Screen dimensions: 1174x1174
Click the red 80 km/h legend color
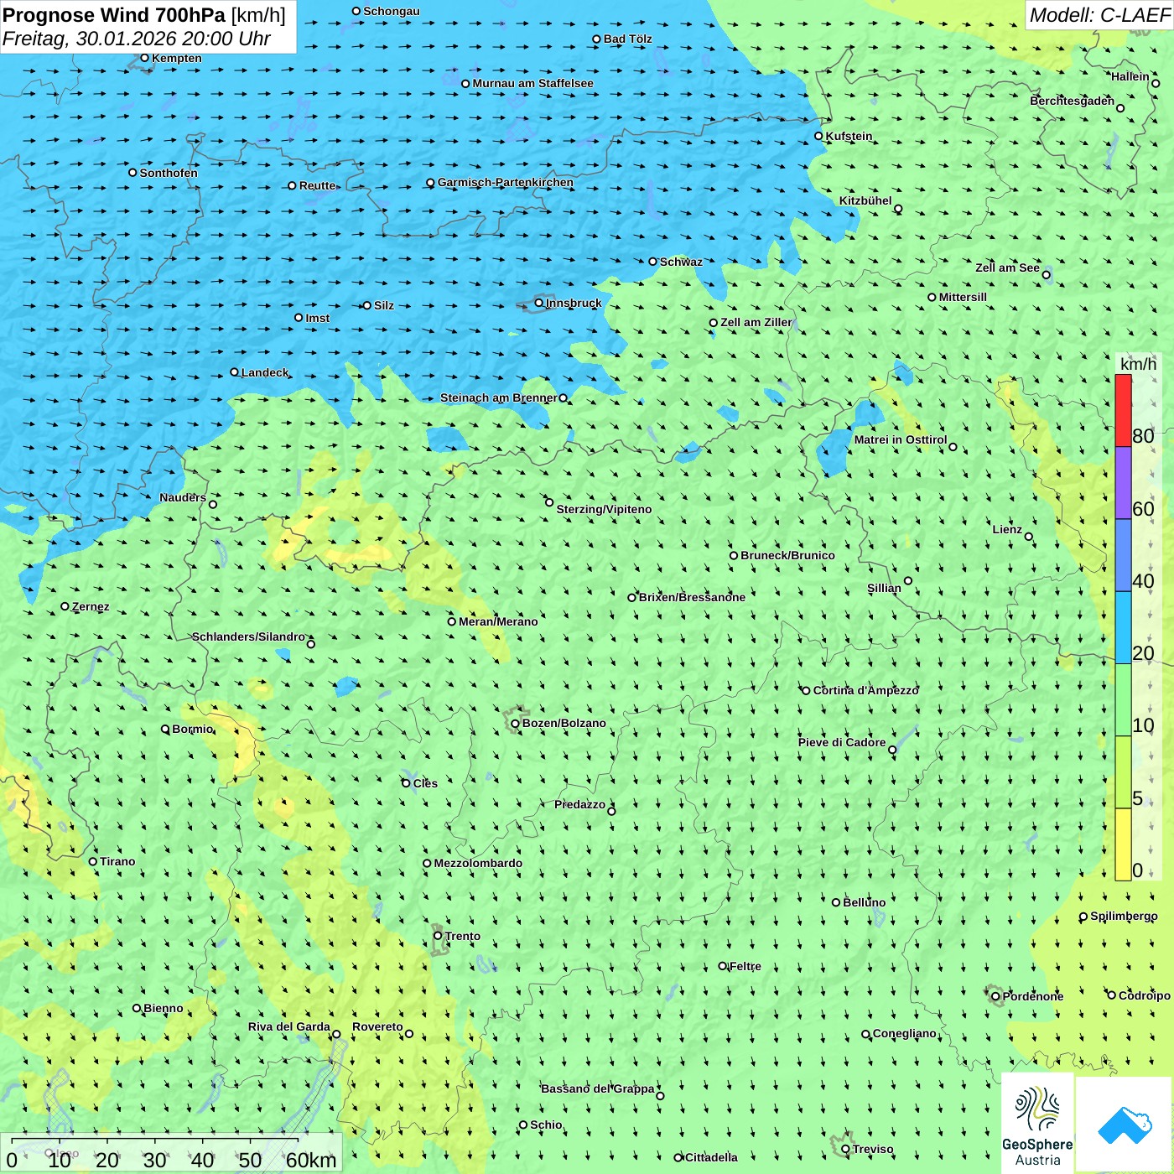[1123, 410]
